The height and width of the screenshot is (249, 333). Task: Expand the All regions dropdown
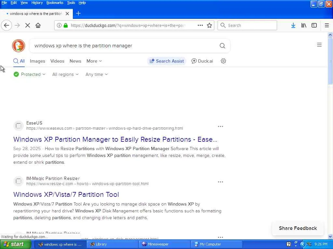(65, 74)
